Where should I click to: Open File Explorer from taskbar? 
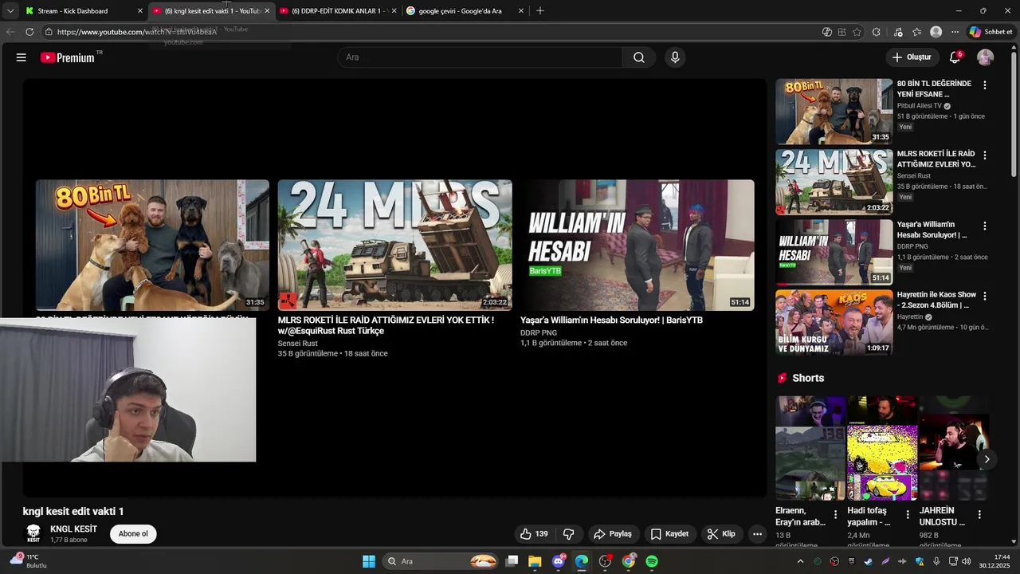coord(535,561)
